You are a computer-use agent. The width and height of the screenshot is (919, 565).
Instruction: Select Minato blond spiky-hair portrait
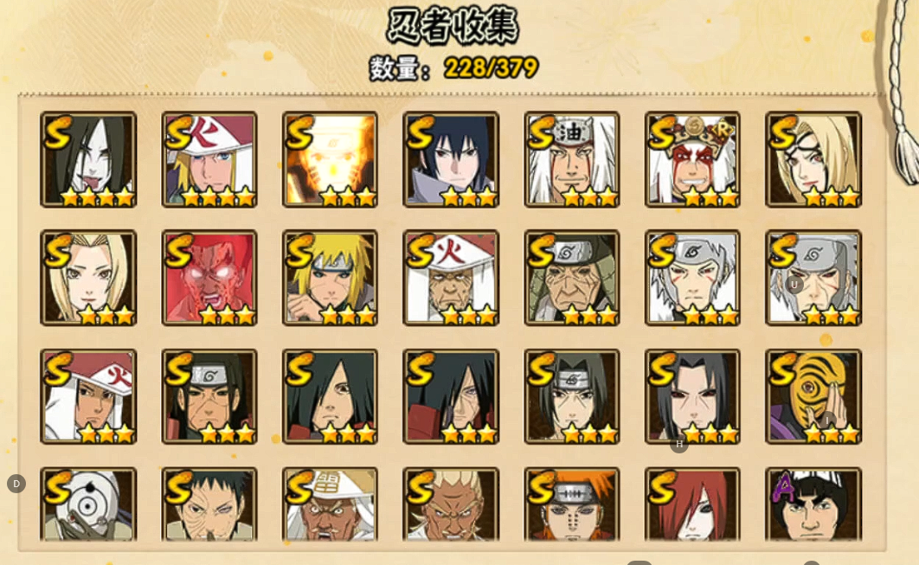pos(330,278)
